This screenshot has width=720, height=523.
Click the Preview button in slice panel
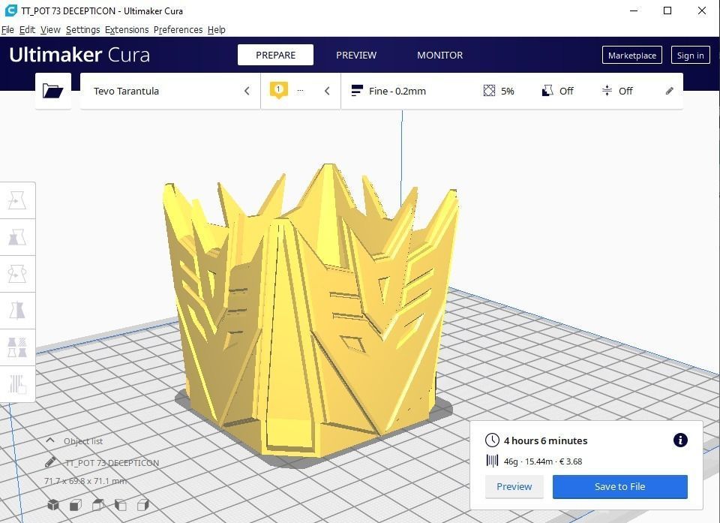point(514,487)
